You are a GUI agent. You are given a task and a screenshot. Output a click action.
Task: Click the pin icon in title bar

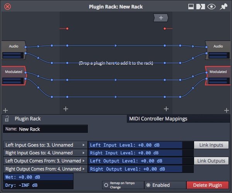point(223,7)
